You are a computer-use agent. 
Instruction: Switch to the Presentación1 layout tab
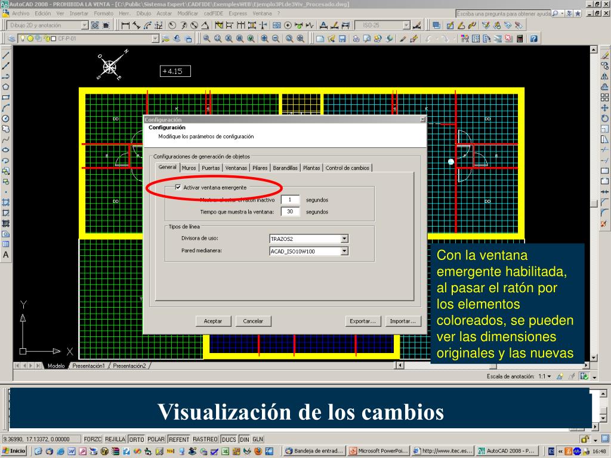pos(88,366)
